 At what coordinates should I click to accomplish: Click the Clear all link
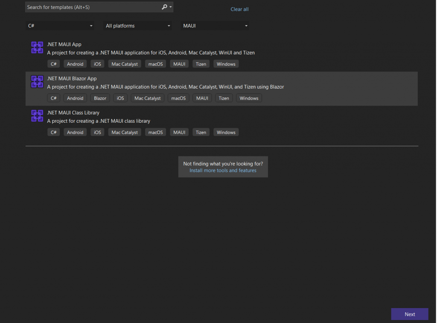(239, 9)
